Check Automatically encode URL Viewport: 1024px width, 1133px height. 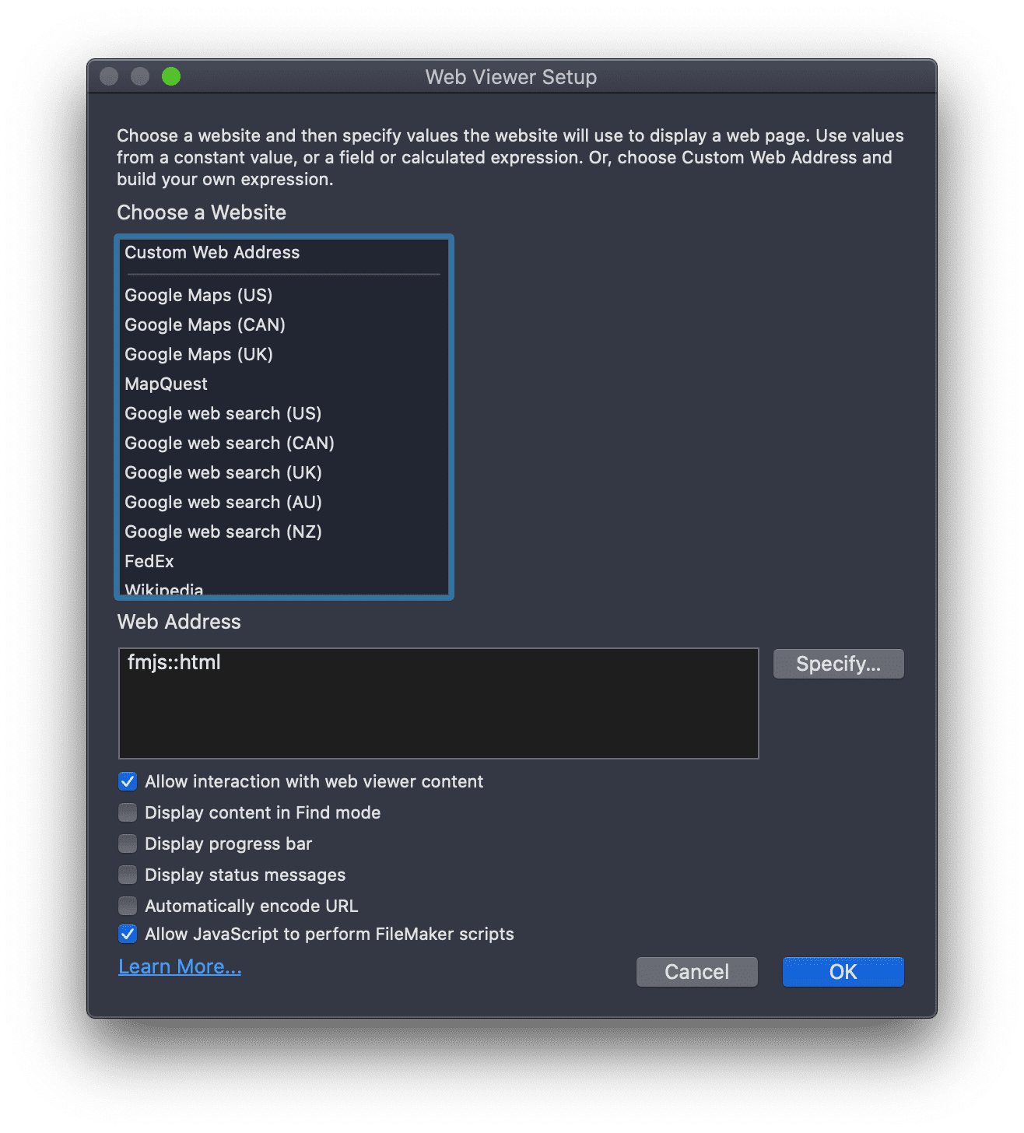click(128, 906)
